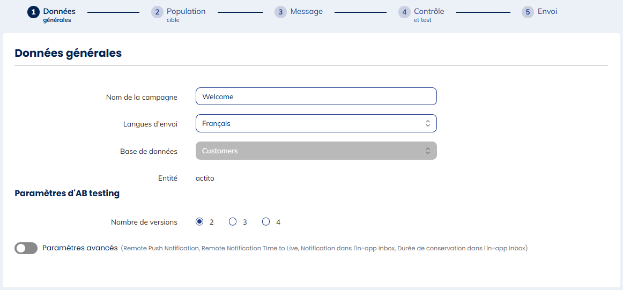Click the Paramètres avancés text label

80,248
